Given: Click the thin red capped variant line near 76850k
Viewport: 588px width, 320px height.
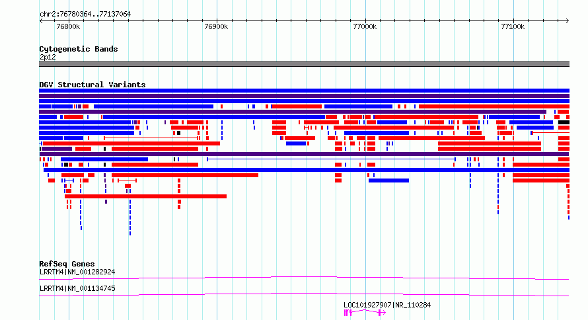Looking at the screenshot, I should tap(151, 138).
